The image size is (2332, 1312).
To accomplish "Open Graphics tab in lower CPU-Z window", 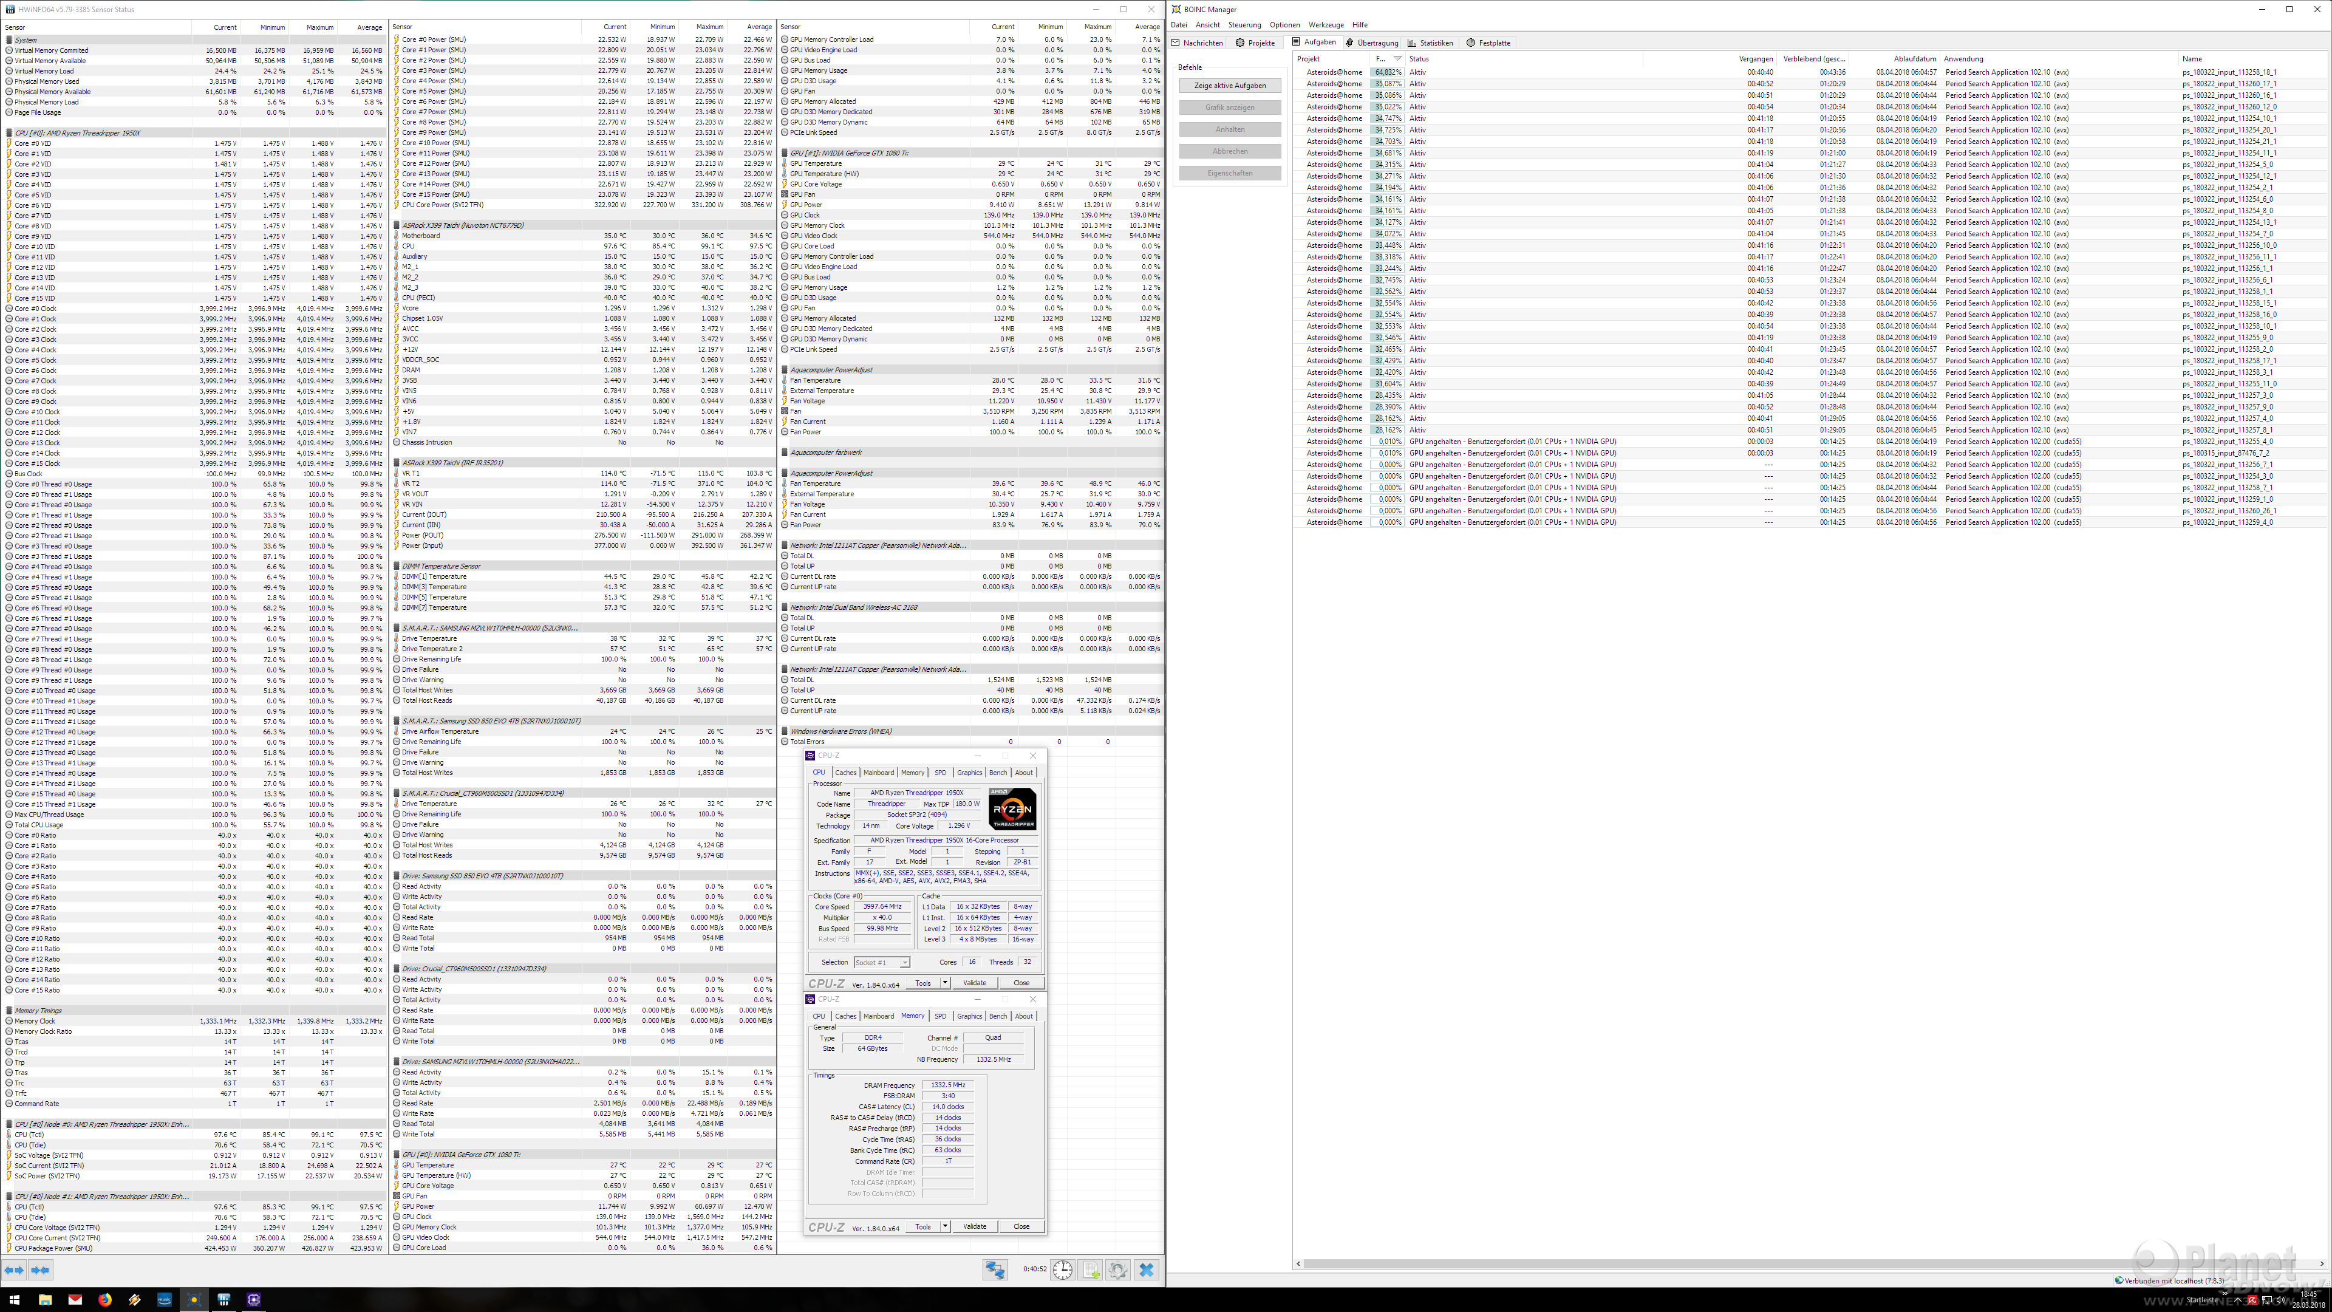I will (970, 1016).
